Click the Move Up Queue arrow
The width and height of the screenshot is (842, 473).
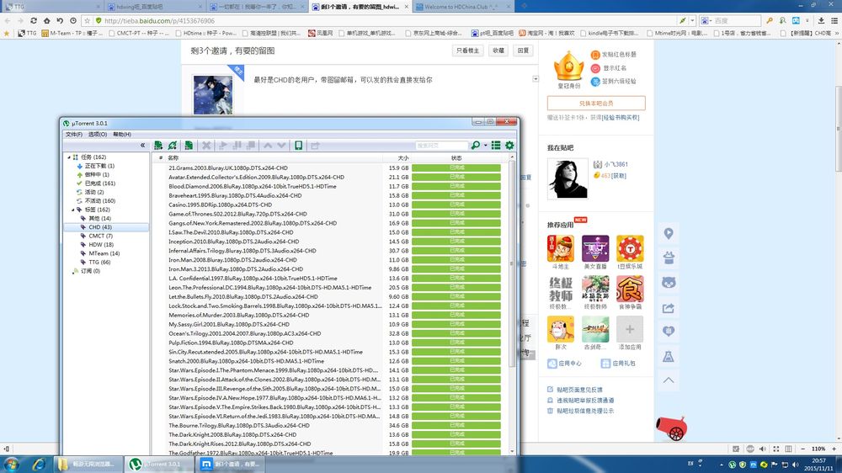pyautogui.click(x=268, y=146)
